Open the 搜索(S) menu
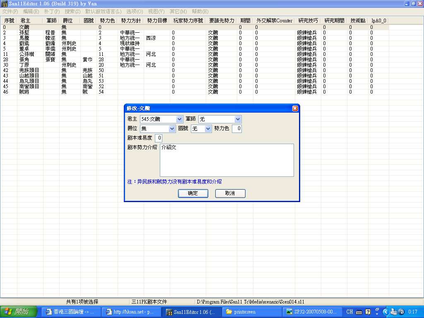Image resolution: width=424 pixels, height=318 pixels. tap(72, 11)
